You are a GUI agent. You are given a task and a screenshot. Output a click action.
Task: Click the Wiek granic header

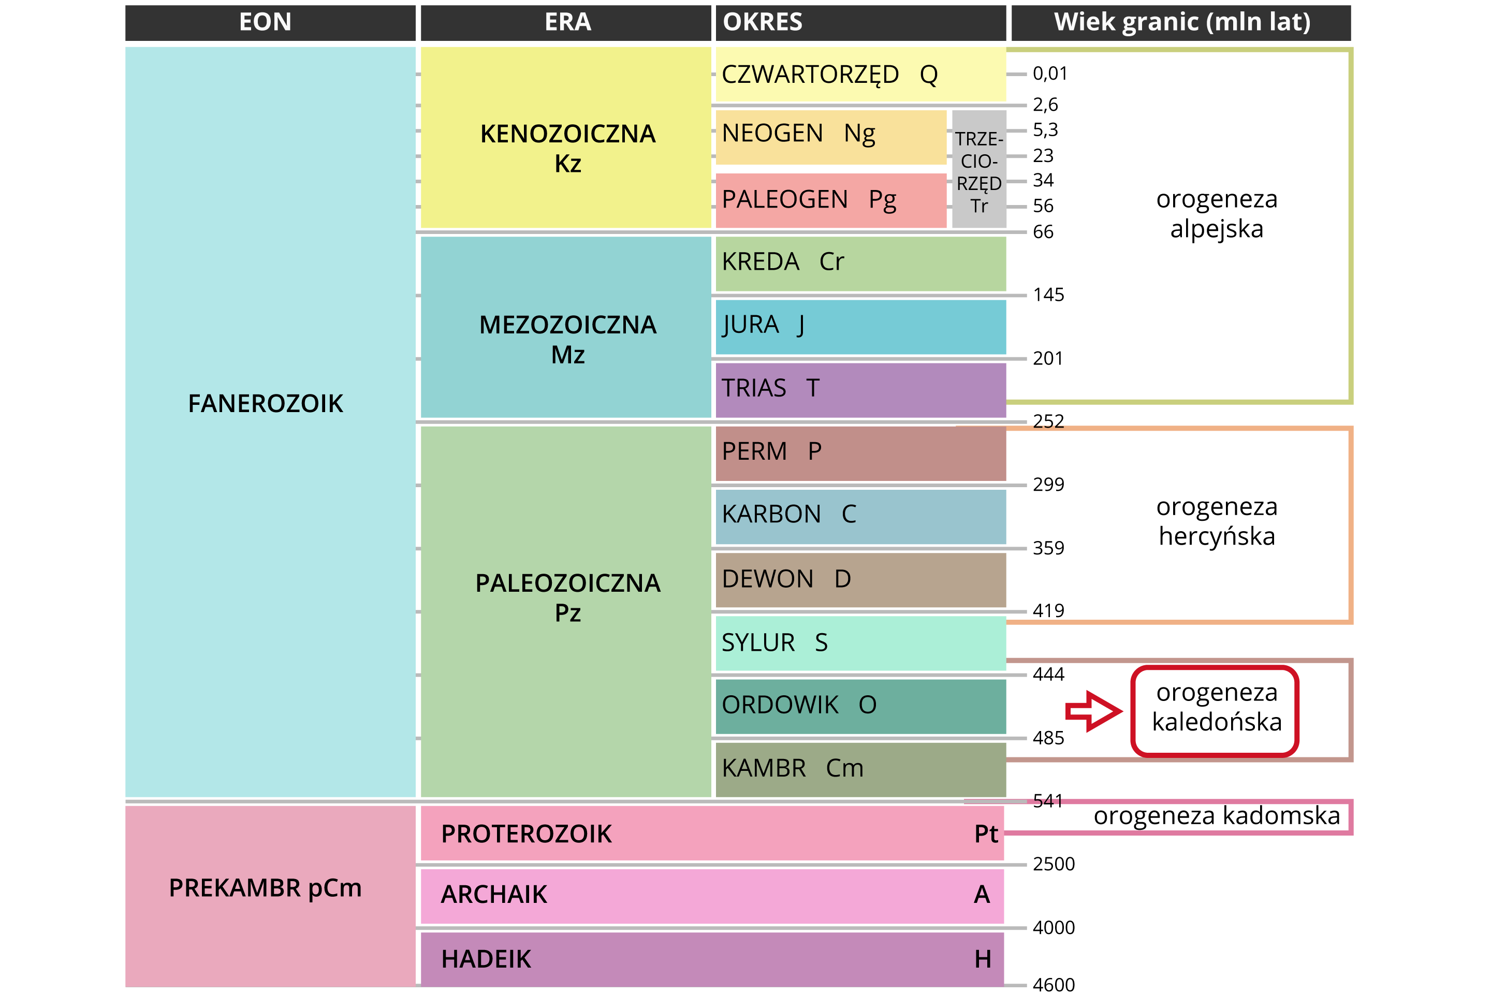pos(1180,23)
